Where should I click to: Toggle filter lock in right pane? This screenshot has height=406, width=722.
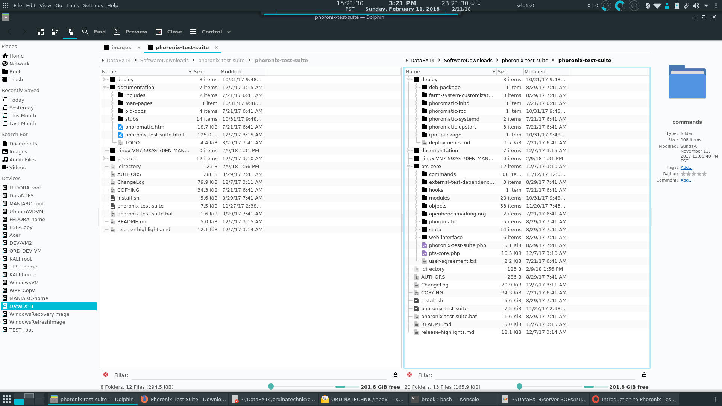pos(644,374)
